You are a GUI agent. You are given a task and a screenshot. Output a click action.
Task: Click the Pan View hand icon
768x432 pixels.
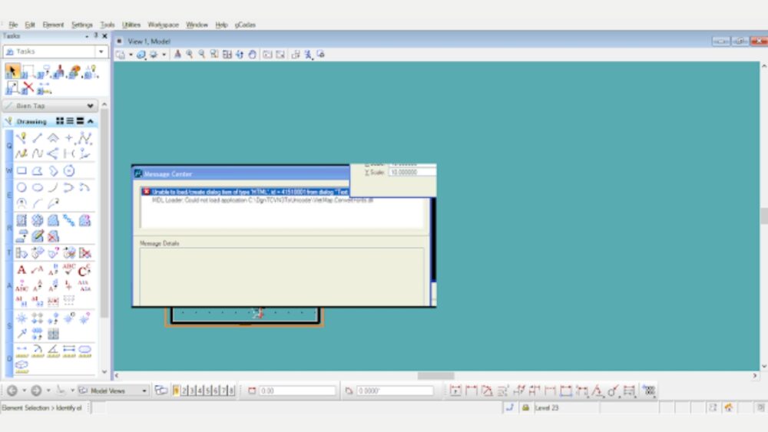coord(252,54)
